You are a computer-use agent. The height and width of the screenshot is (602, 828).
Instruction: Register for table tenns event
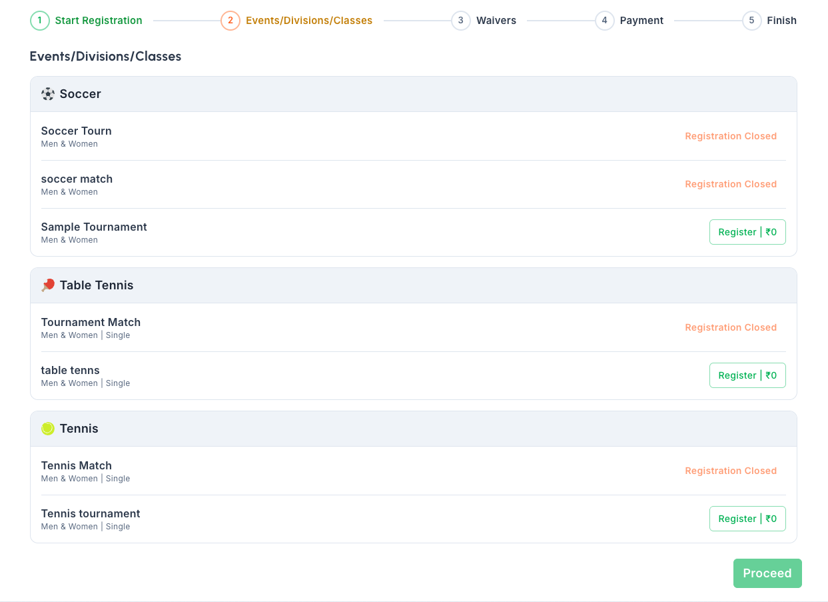747,375
